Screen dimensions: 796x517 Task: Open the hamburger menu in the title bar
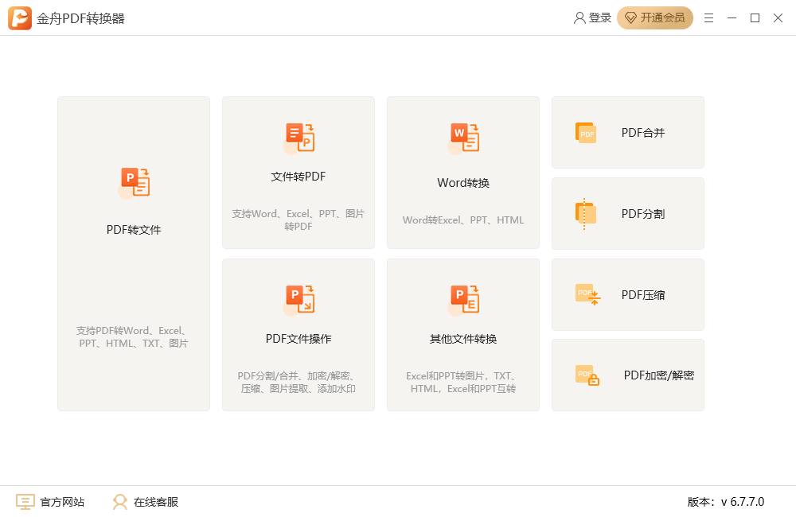point(708,17)
